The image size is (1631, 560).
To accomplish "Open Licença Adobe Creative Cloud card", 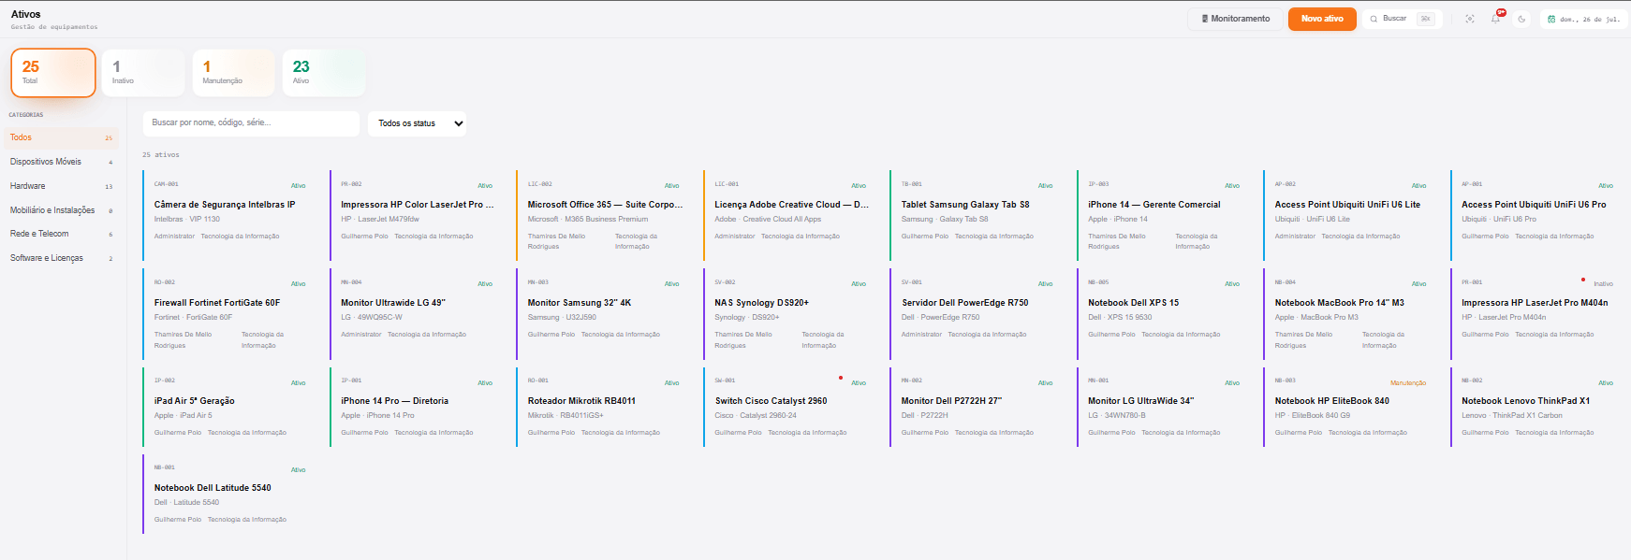I will [790, 215].
